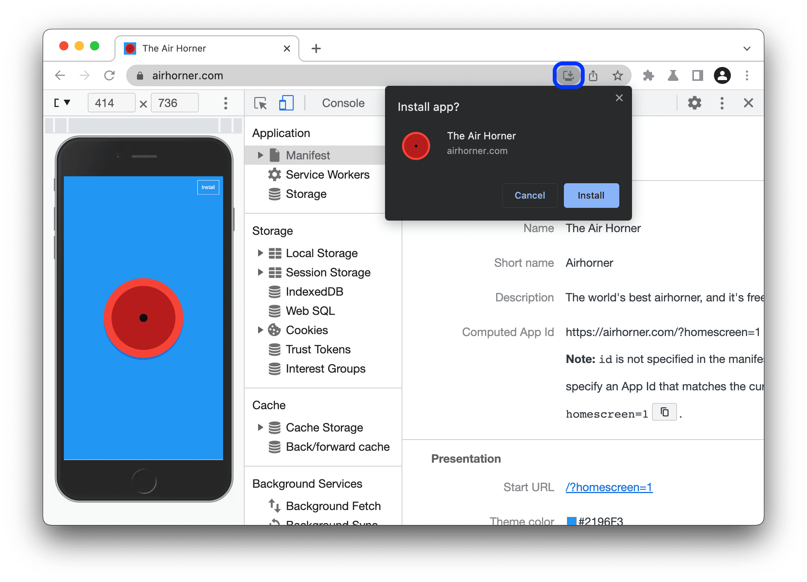
Task: Click Install button in the dialog
Action: tap(590, 195)
